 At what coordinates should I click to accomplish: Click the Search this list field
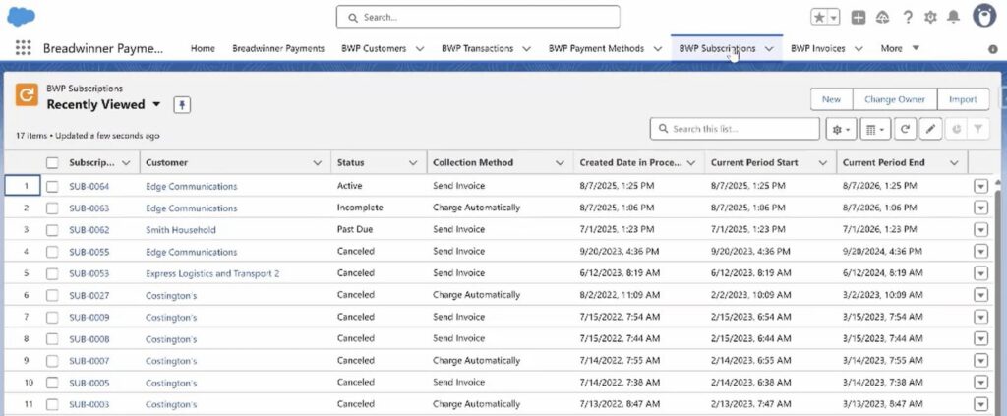pos(736,129)
